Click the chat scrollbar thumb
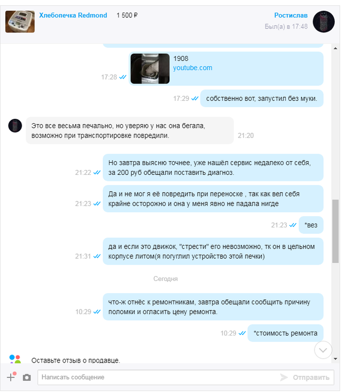344x392 pixels. 335,231
